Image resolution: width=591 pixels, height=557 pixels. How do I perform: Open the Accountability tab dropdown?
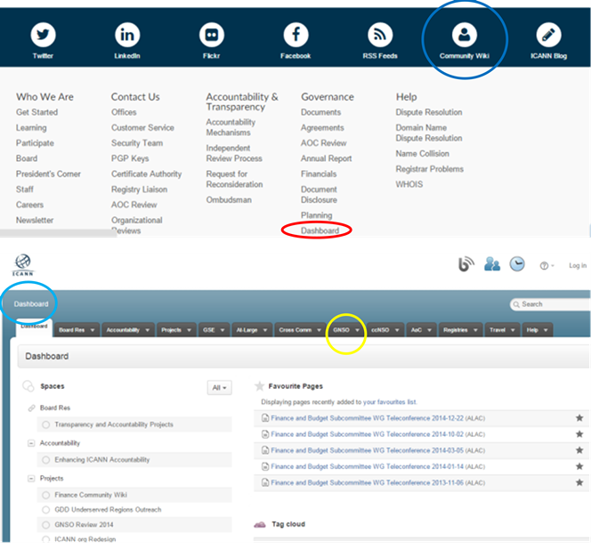coord(148,330)
